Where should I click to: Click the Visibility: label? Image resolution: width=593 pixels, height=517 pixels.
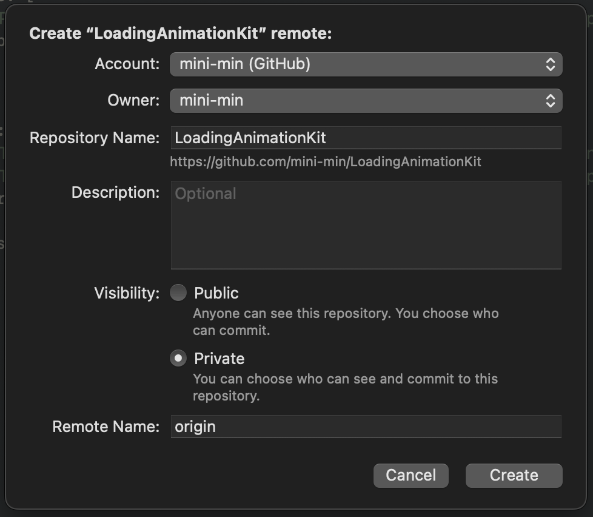(127, 293)
